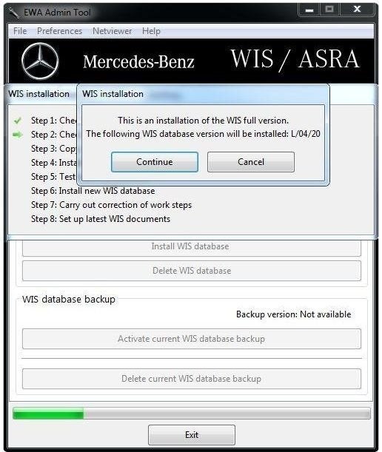
Task: Click the Delete WIS database button
Action: pyautogui.click(x=191, y=271)
